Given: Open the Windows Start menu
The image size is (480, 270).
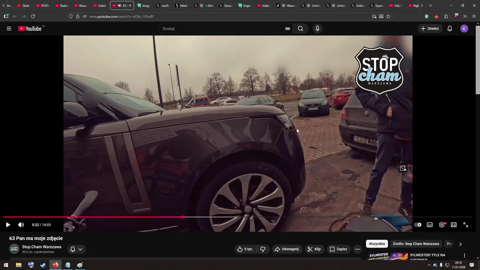Looking at the screenshot, I should point(6,265).
